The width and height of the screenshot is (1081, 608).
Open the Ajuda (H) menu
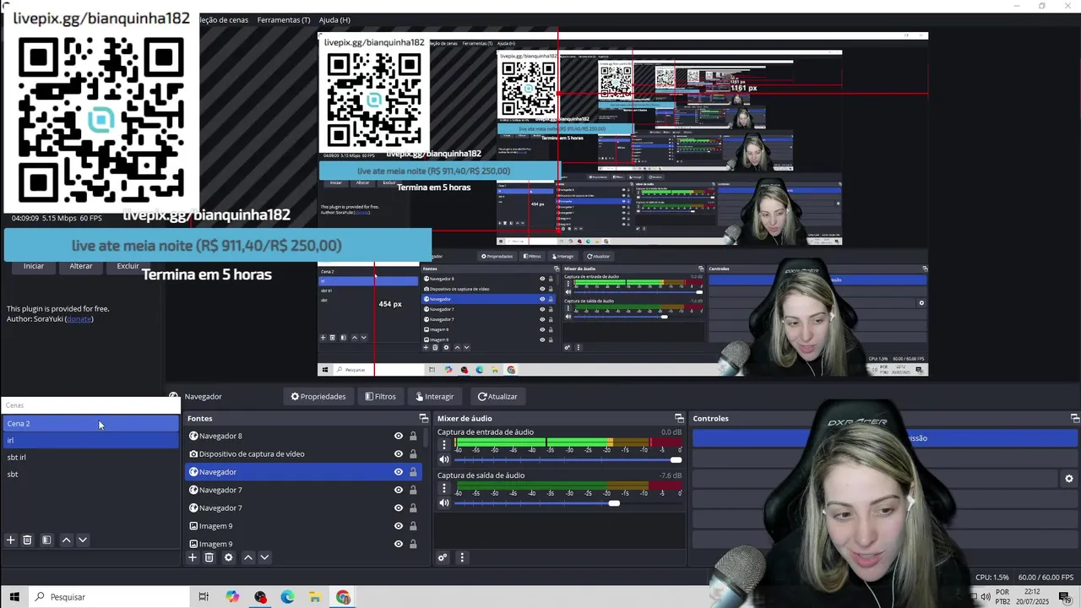(x=334, y=19)
